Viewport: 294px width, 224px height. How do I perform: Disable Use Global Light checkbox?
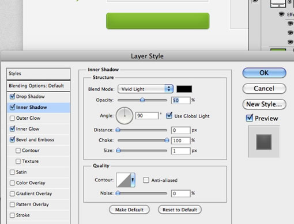pyautogui.click(x=169, y=116)
